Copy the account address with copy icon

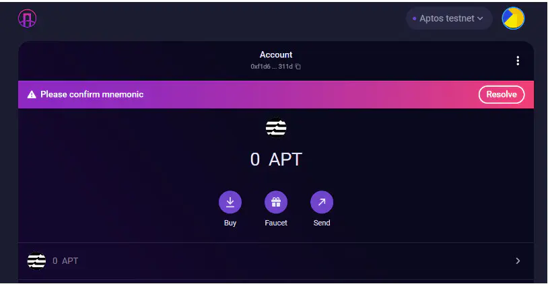pos(298,67)
